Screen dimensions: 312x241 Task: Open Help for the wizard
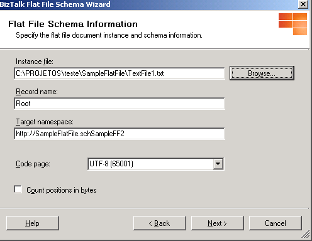[33, 223]
